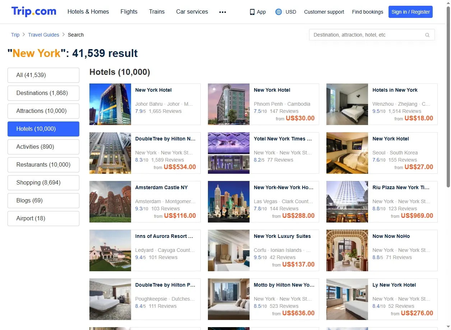Change the USD currency setting
Screen dimensions: 451x330
(x=291, y=12)
